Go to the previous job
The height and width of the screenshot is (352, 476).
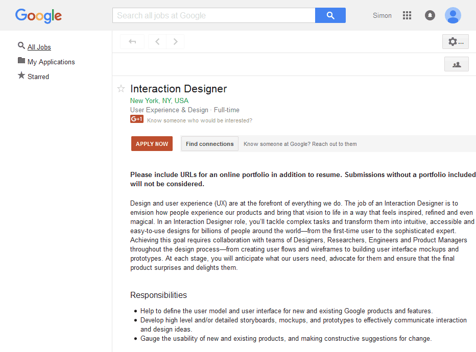pyautogui.click(x=157, y=41)
